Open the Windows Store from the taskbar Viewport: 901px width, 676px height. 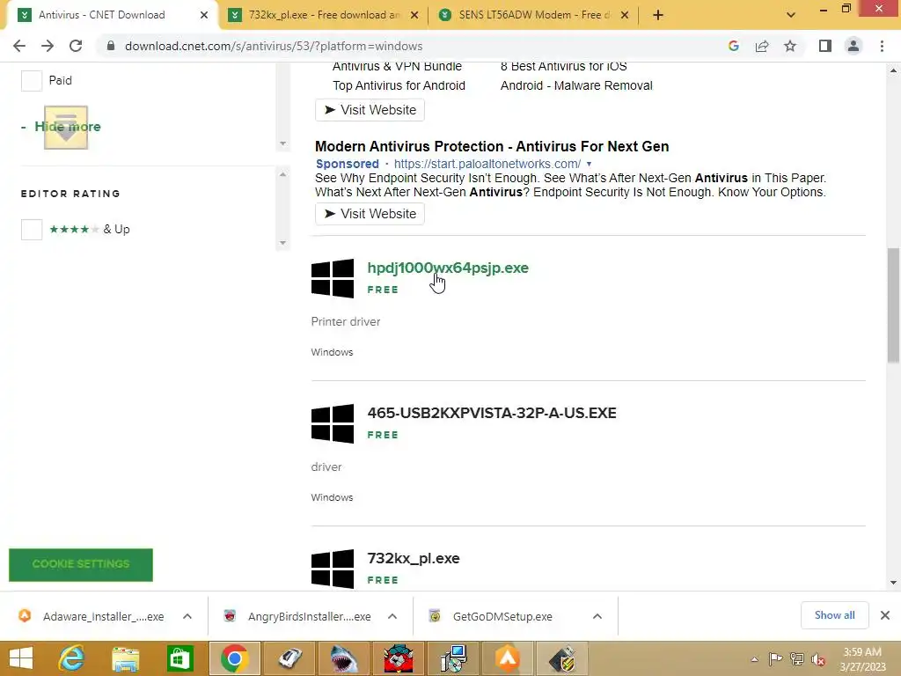[x=179, y=658]
